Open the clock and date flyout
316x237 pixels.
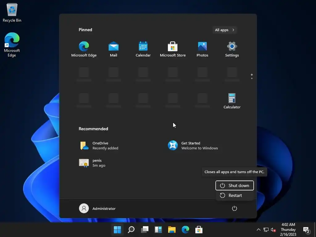pos(288,230)
